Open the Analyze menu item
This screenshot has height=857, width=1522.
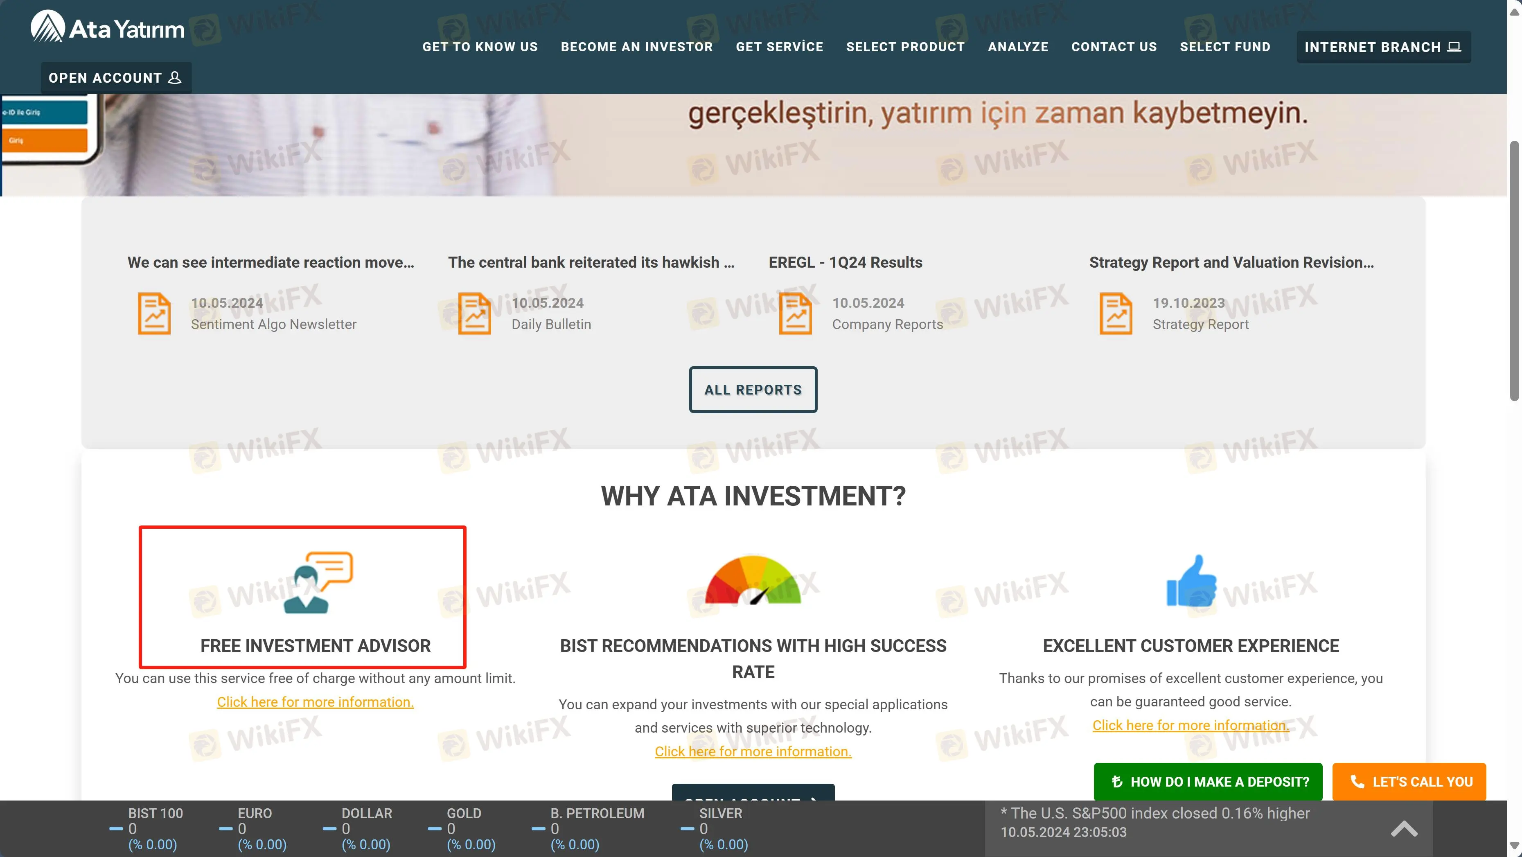(1018, 47)
